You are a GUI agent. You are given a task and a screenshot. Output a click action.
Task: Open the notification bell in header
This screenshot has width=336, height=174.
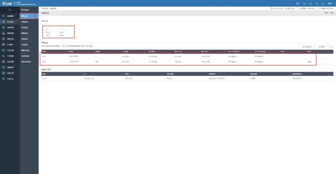[317, 3]
